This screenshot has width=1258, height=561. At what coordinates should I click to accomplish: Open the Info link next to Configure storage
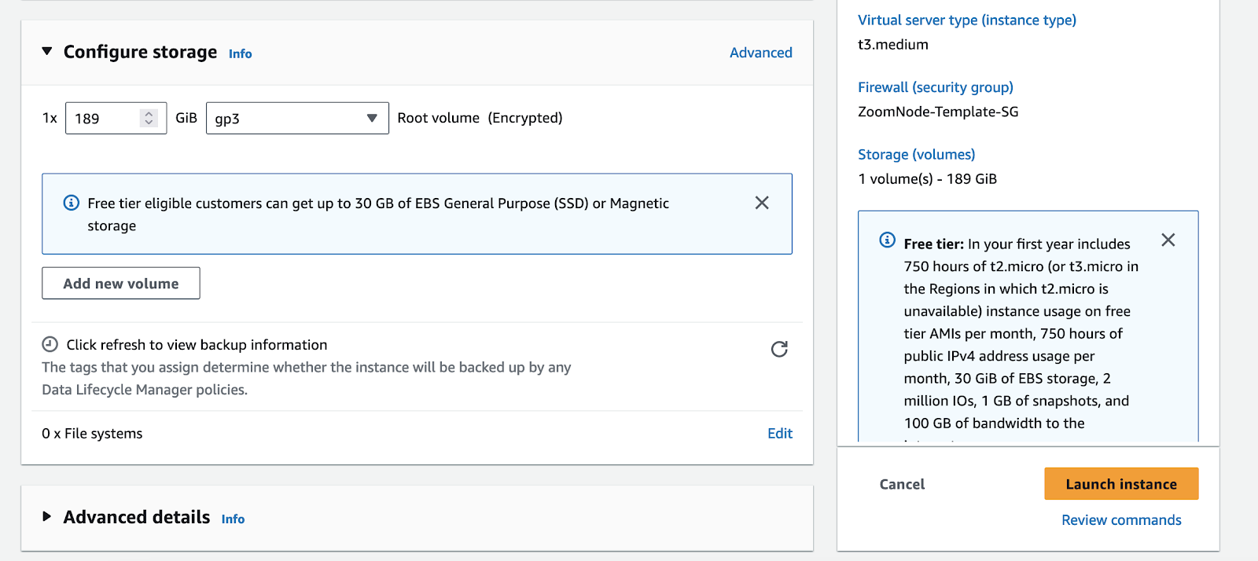(240, 53)
